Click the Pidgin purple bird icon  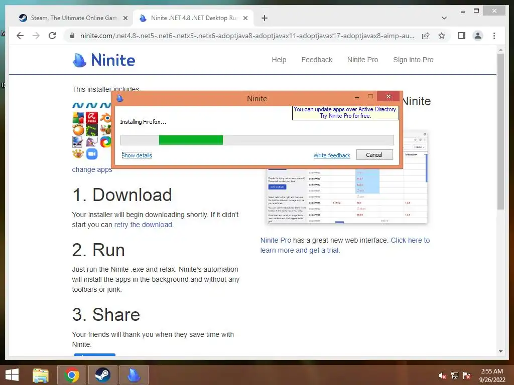click(x=92, y=142)
